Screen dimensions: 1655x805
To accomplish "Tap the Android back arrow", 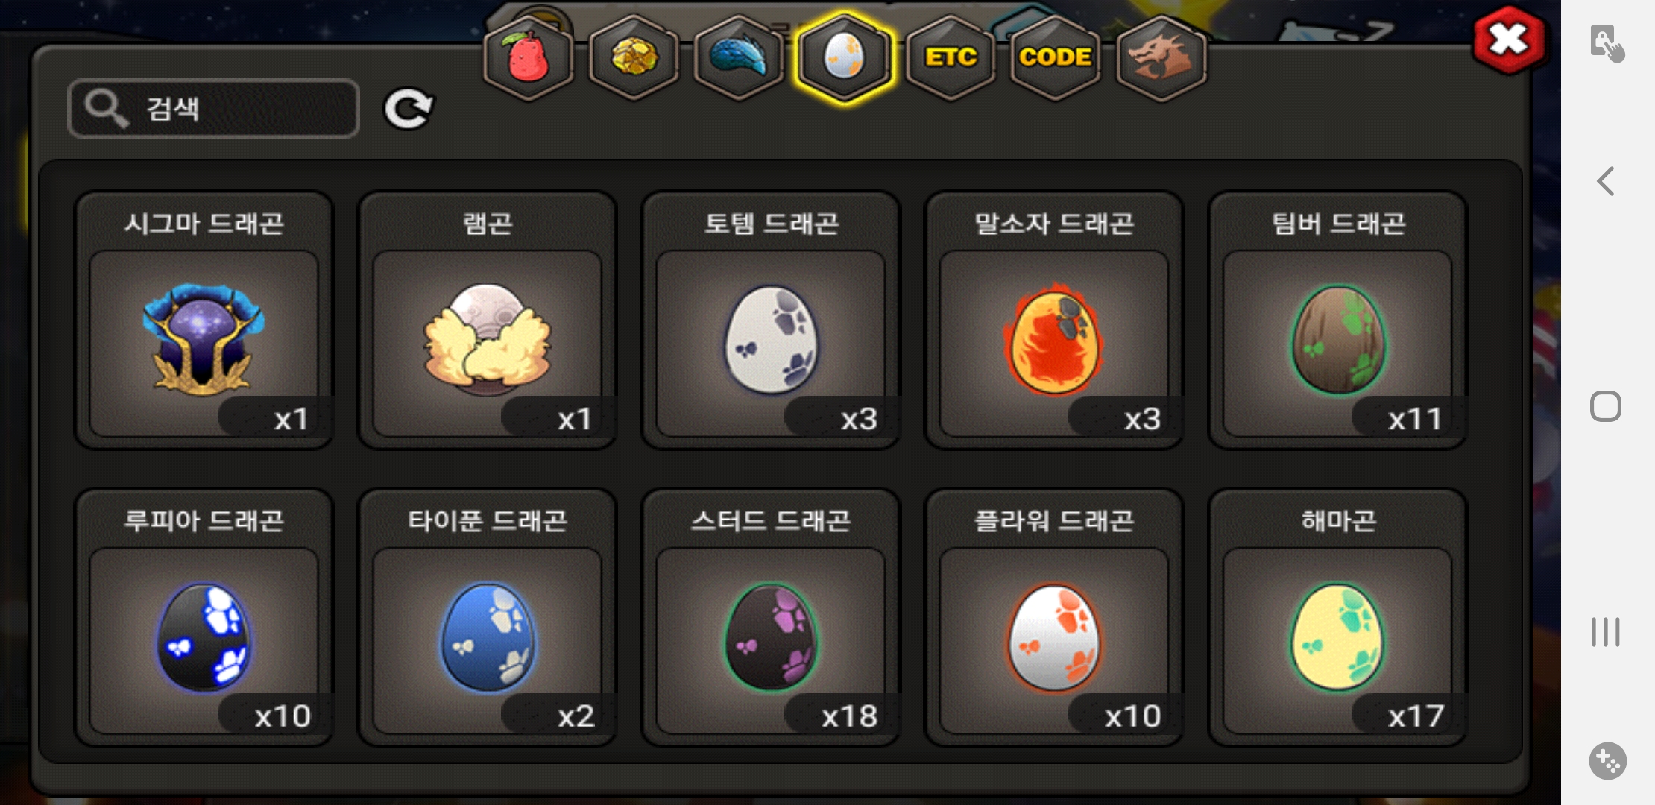I will pyautogui.click(x=1606, y=181).
